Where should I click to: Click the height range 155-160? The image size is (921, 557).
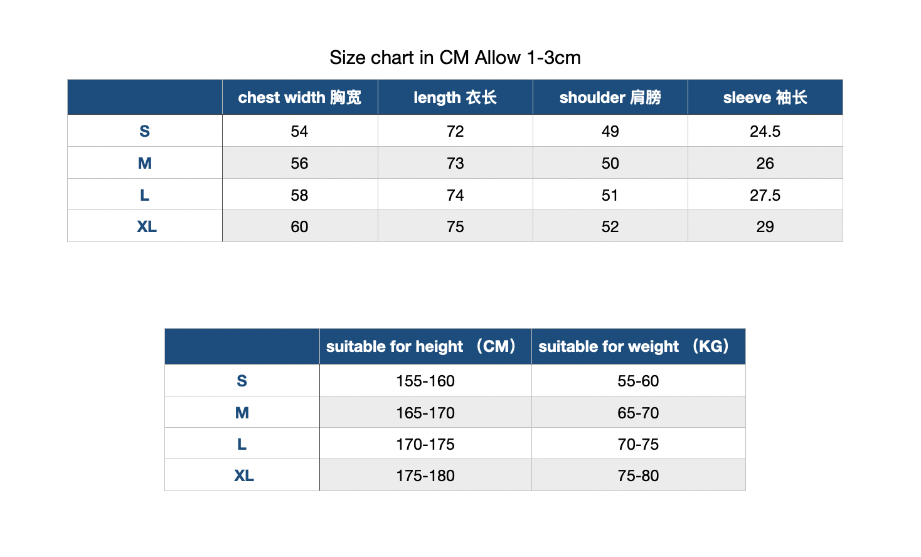tap(425, 381)
